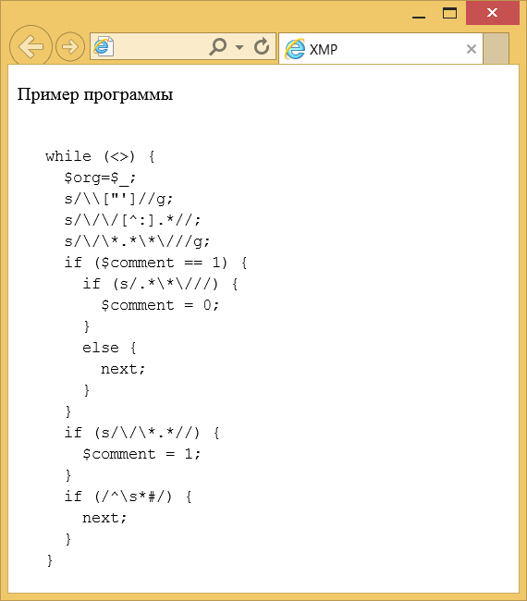This screenshot has width=527, height=601.
Task: Close the XMP tab
Action: click(x=471, y=49)
